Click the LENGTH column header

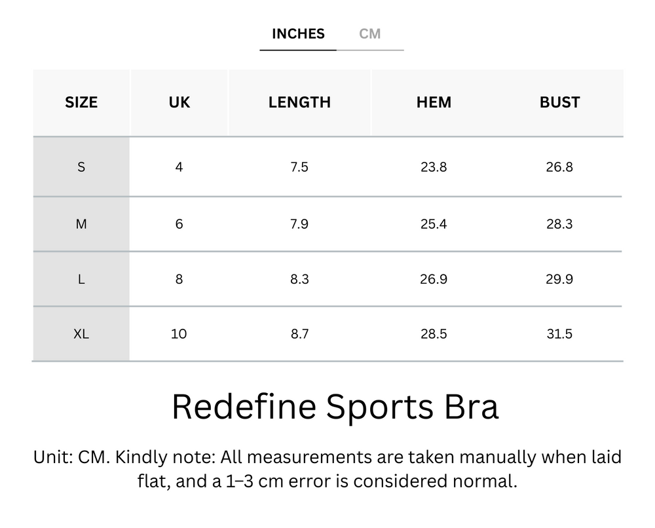(x=299, y=102)
